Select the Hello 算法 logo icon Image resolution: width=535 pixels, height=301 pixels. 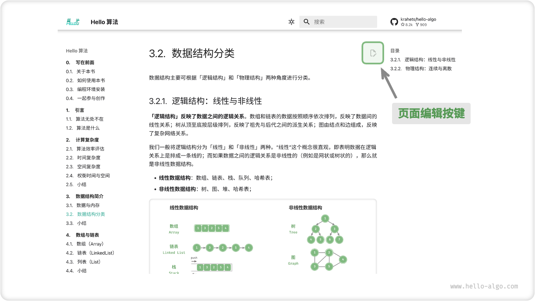73,22
